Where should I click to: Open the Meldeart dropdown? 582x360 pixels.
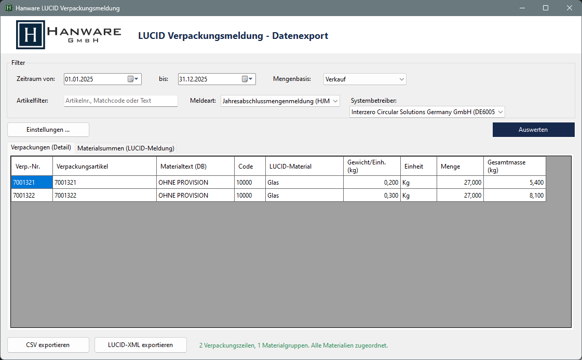pyautogui.click(x=335, y=101)
